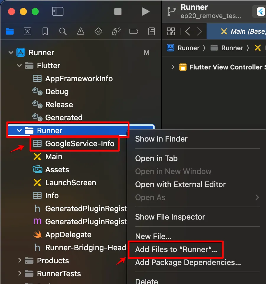Select the Info plist file
The height and width of the screenshot is (284, 266).
[46, 196]
